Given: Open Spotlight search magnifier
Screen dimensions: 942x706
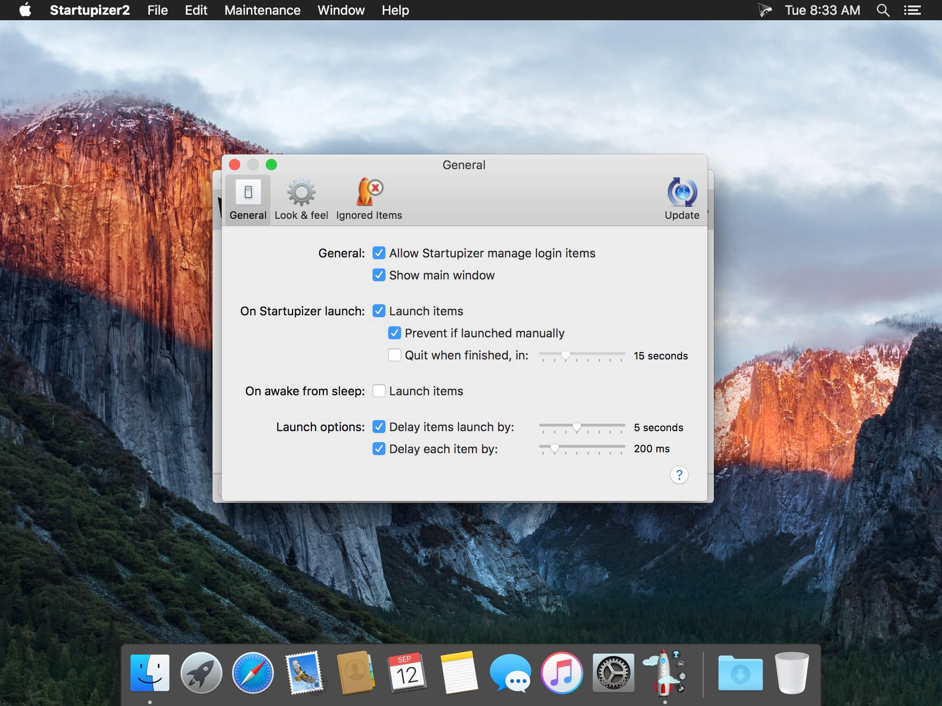Looking at the screenshot, I should [883, 10].
